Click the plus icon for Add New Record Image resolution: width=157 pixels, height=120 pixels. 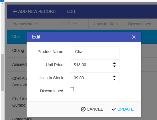point(15,11)
